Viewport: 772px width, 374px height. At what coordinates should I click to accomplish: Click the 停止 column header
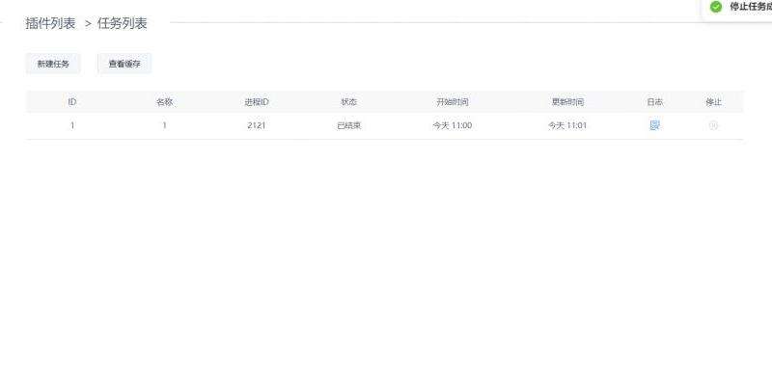pos(713,102)
